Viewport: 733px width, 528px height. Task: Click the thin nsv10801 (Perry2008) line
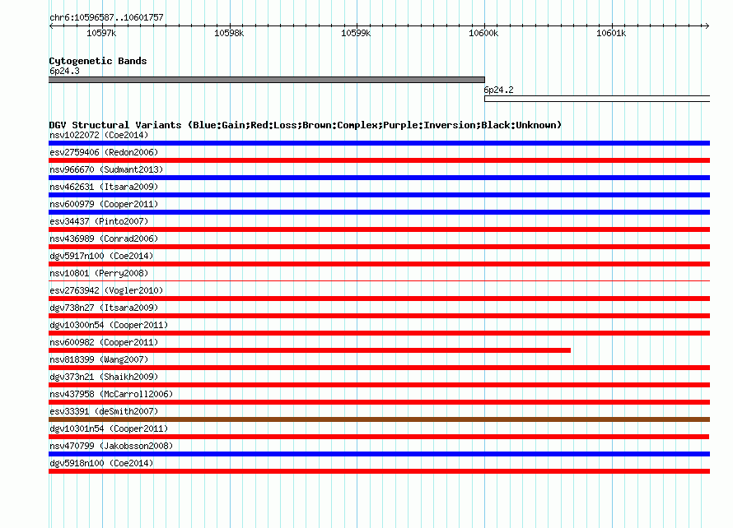coord(379,281)
